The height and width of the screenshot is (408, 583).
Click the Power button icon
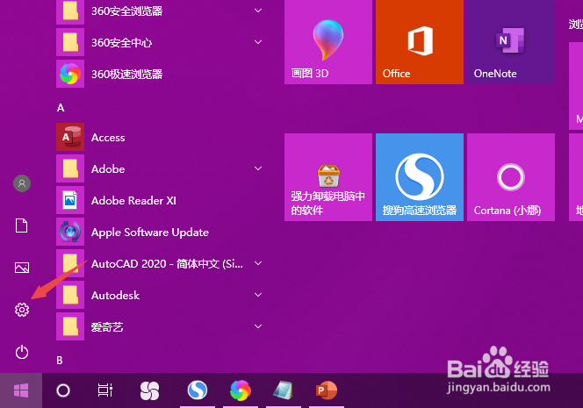pos(22,352)
